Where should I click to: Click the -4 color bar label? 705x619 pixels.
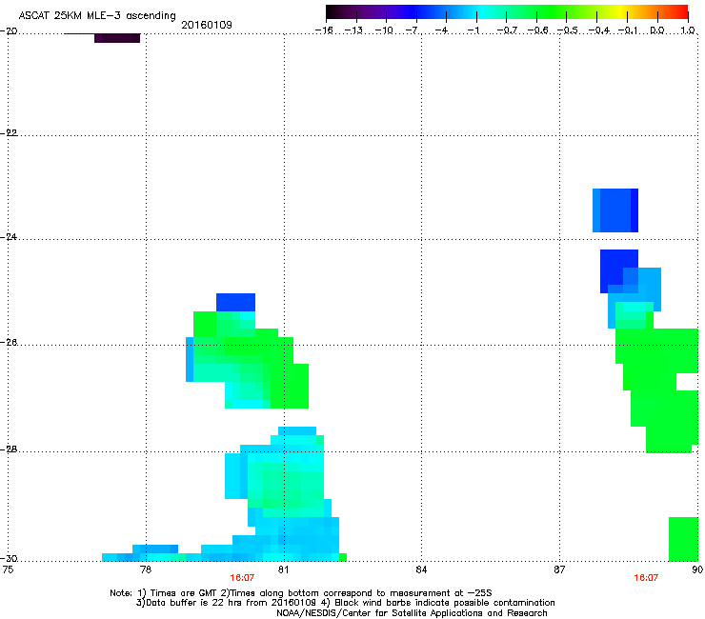(442, 30)
